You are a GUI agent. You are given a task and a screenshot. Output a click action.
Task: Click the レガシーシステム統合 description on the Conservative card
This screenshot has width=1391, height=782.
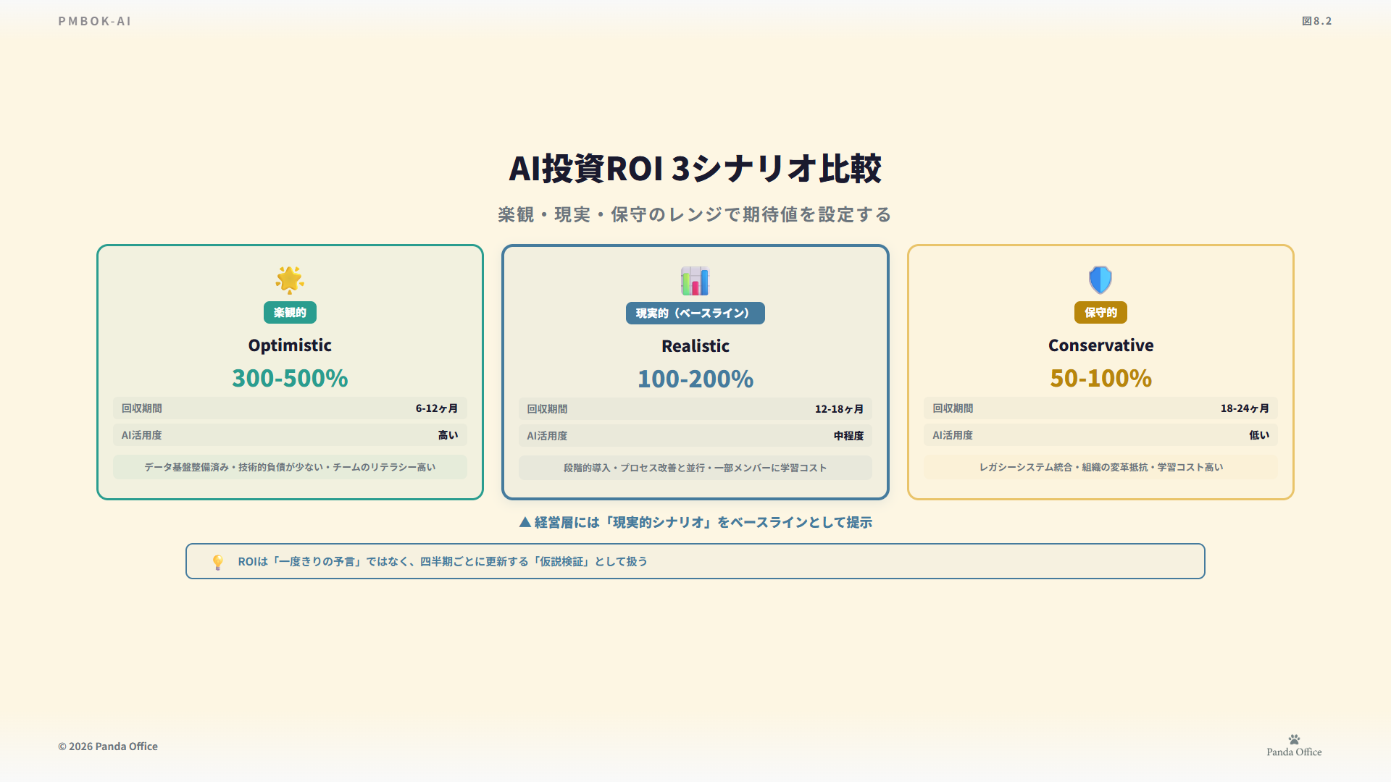pyautogui.click(x=1100, y=468)
